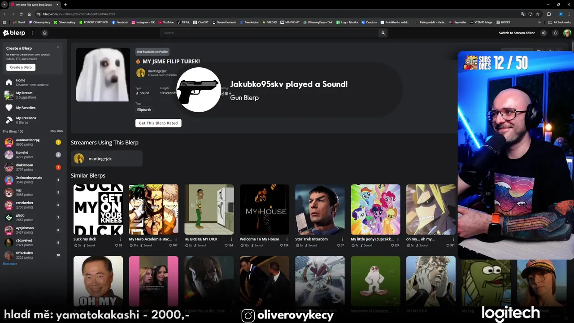Toggle the sound volume icon in the top bar
This screenshot has width=574, height=323.
(544, 33)
